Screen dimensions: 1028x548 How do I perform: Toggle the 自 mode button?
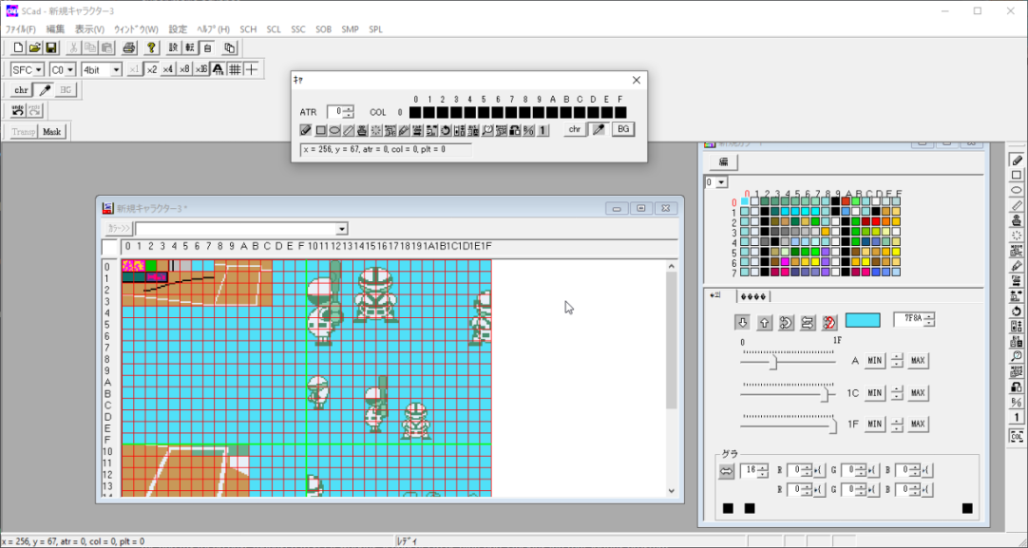[206, 47]
